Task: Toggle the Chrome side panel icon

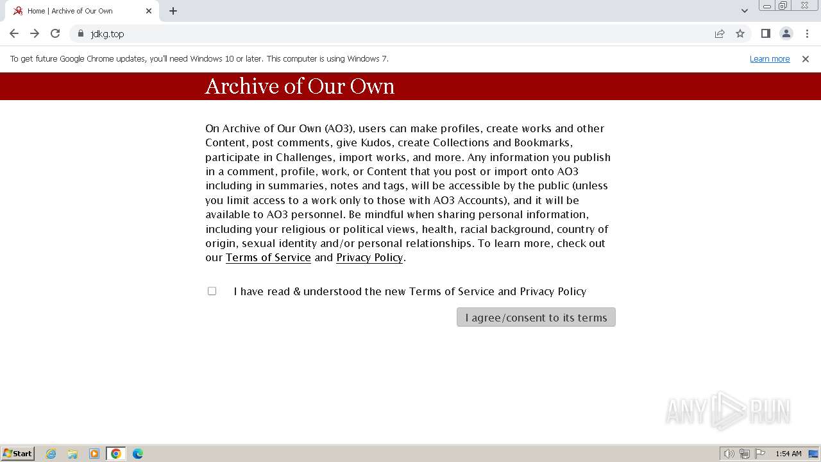Action: tap(765, 33)
